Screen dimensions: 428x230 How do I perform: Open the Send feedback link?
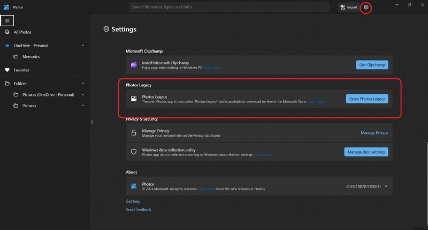click(x=139, y=210)
